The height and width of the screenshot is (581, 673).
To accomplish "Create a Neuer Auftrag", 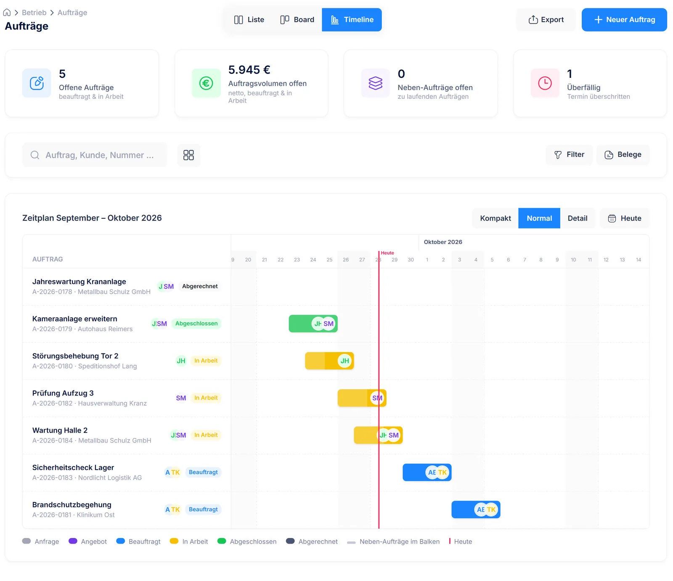I will 624,20.
